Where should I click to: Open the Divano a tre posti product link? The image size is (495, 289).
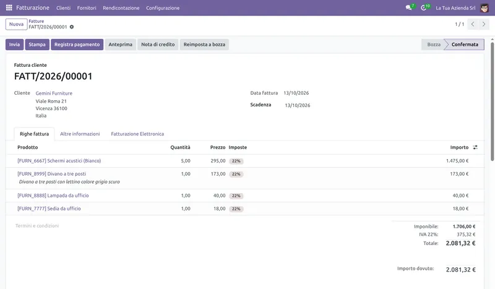click(x=51, y=174)
